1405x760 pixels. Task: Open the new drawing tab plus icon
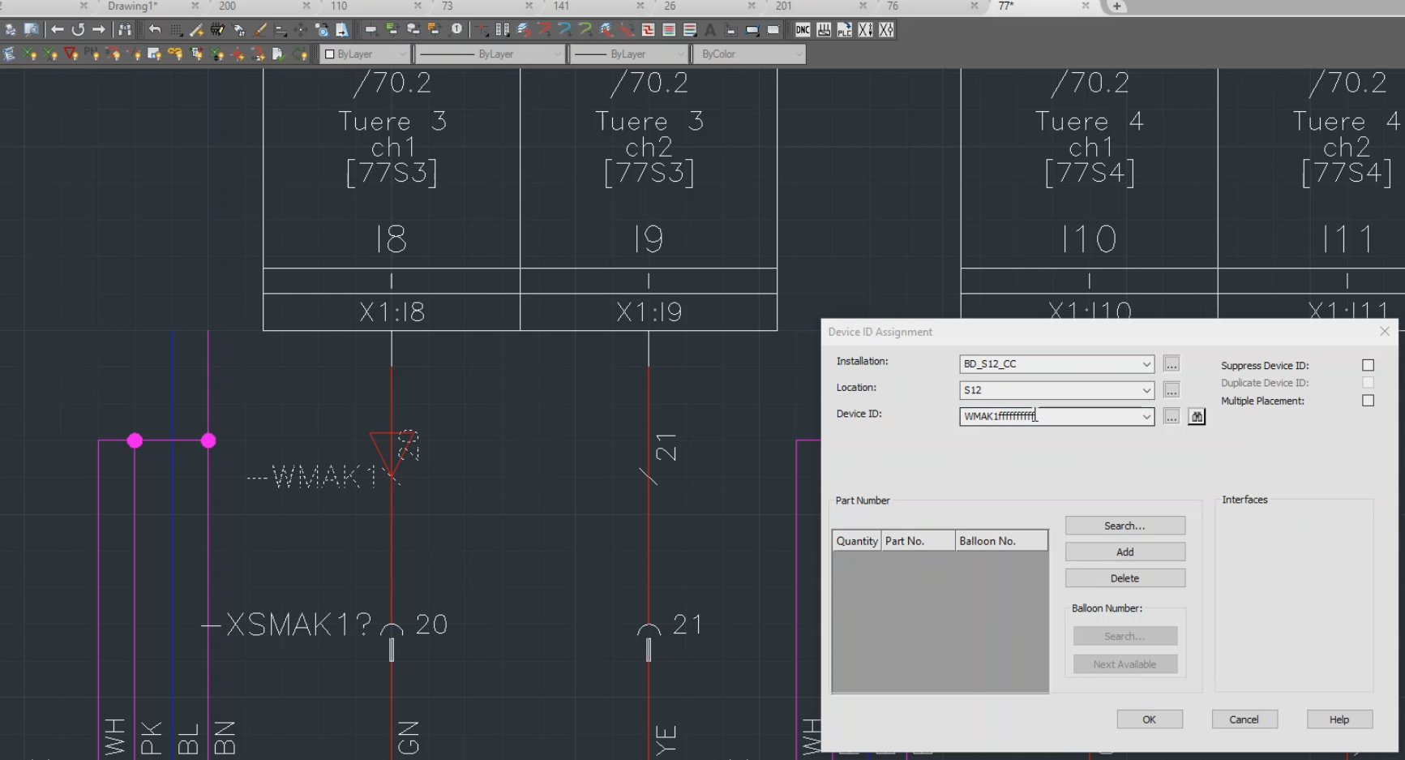[1116, 6]
